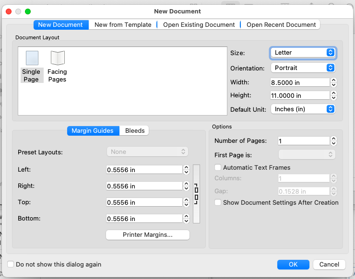Click the Bottom margin stepper arrows
Image resolution: width=355 pixels, height=279 pixels.
point(186,219)
